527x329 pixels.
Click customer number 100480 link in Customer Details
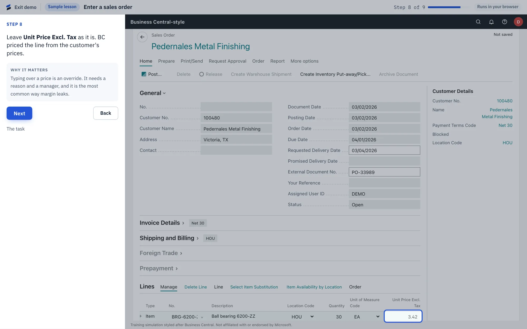click(x=505, y=101)
